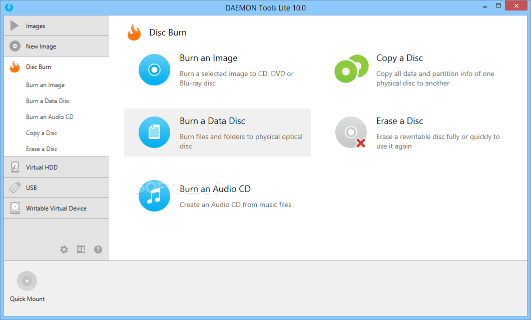Open the Virtual HDD sidebar section
Viewport: 531px width, 320px height.
point(57,167)
